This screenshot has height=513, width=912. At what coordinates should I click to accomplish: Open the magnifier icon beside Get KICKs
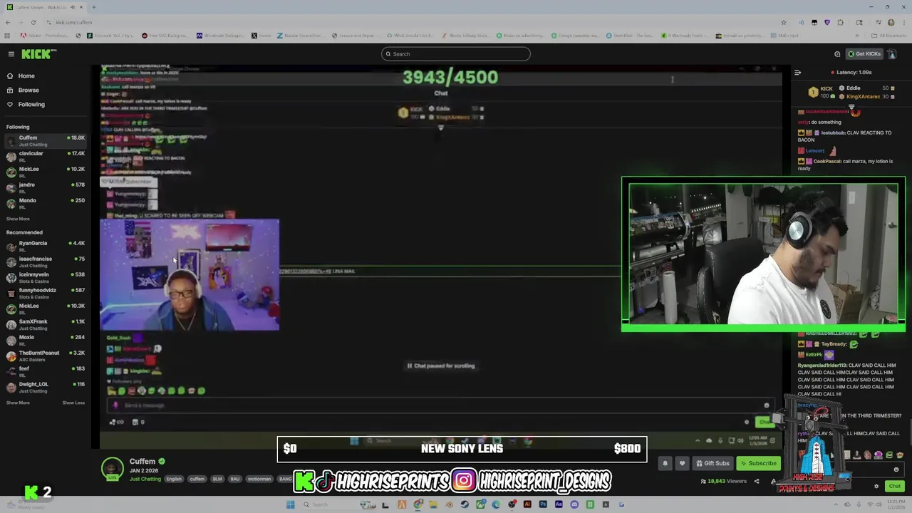[837, 54]
